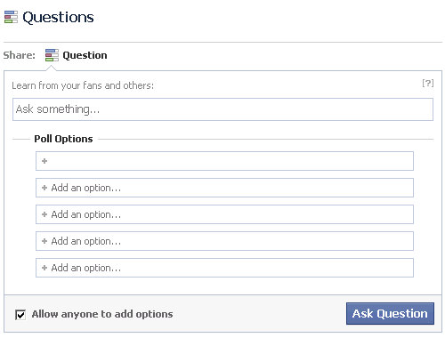
Task: Click the plus icon in the last poll option
Action: coord(44,268)
